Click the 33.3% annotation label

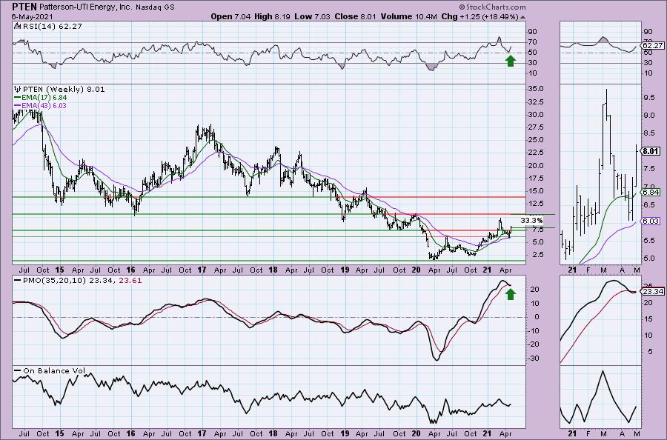[x=531, y=221]
